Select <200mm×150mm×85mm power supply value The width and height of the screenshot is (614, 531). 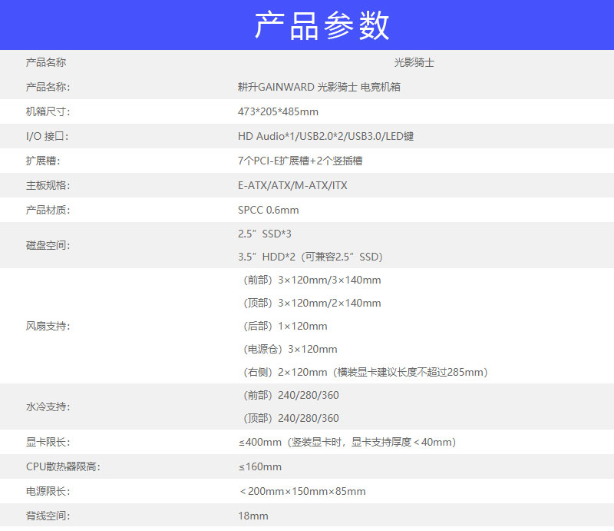point(302,491)
